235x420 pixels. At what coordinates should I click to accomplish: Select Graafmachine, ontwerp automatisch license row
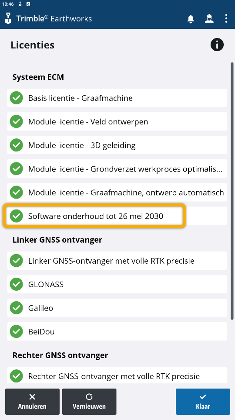point(117,193)
